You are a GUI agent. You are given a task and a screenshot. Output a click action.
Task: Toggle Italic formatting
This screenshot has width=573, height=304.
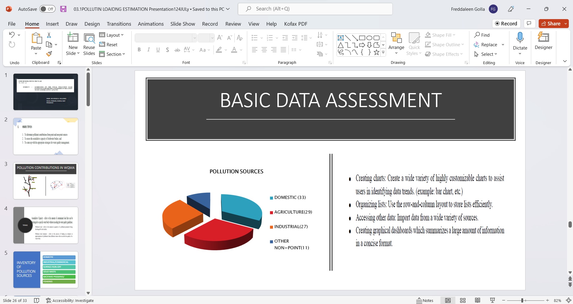(148, 50)
